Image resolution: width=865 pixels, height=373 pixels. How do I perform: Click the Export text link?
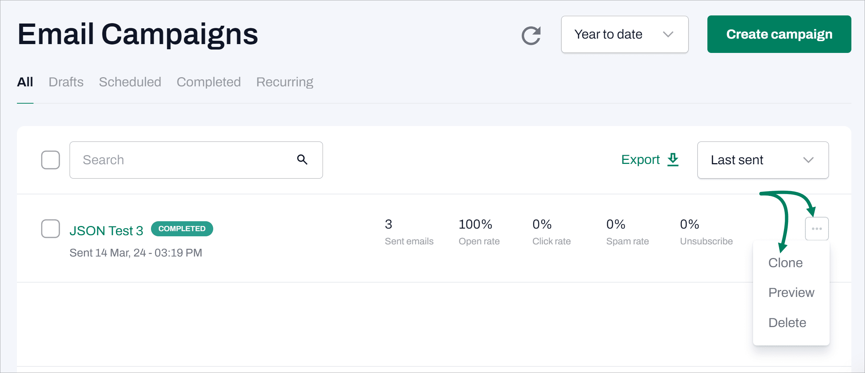[640, 159]
